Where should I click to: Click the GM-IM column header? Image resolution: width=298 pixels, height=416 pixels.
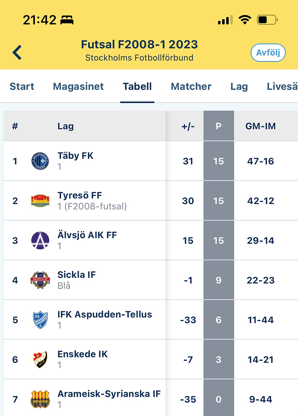click(260, 126)
